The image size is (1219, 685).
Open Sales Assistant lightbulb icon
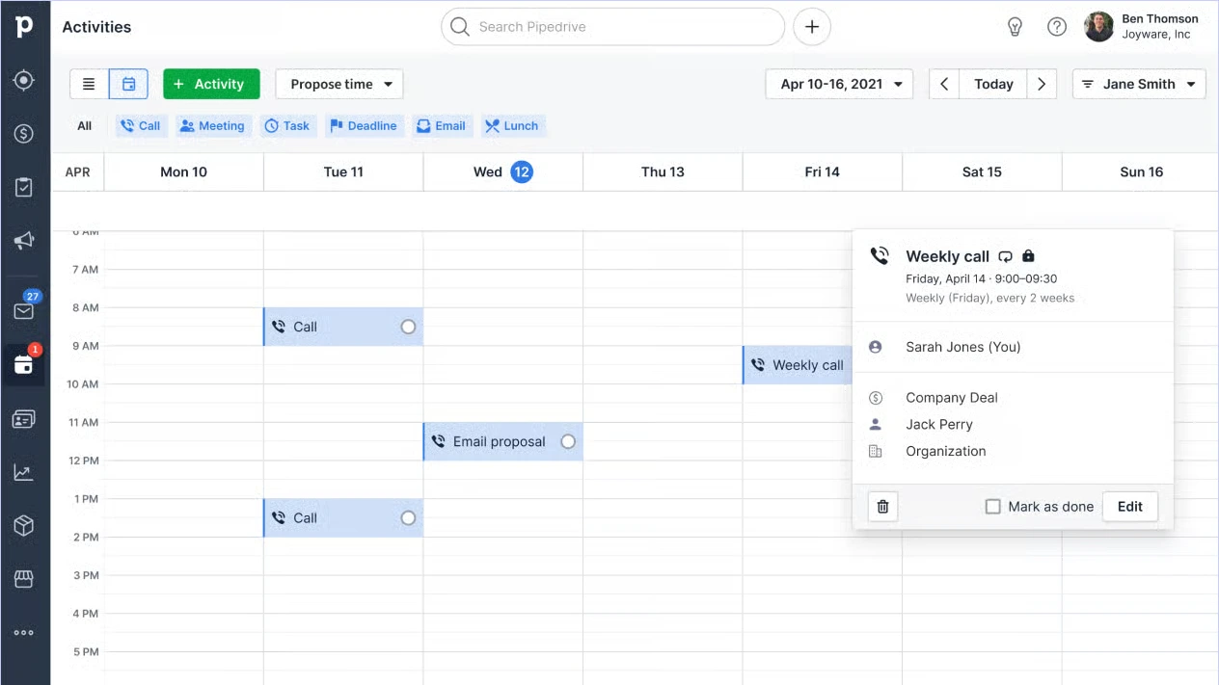point(1015,27)
